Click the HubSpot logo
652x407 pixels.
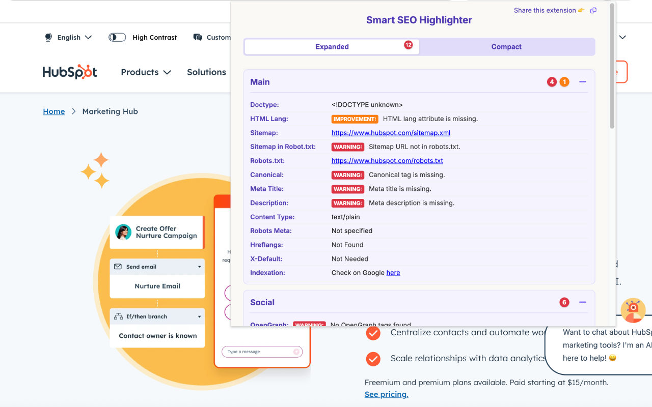69,72
